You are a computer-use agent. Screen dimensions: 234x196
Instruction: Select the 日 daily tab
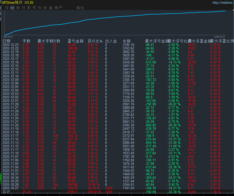pos(12,8)
